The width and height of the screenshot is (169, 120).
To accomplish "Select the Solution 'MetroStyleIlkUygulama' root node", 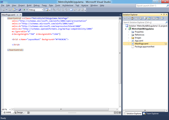I will click(x=146, y=26).
